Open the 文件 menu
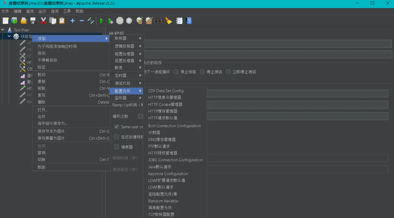The width and height of the screenshot is (394, 218). pyautogui.click(x=5, y=11)
